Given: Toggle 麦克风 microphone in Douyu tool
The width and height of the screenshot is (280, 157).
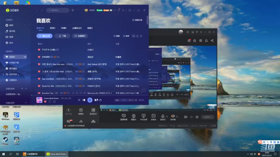Looking at the screenshot, I should point(163,117).
